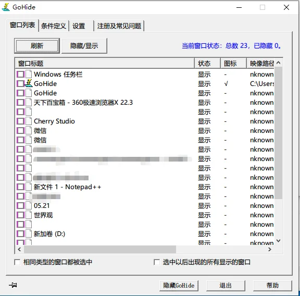
Task: Select the 新文件 1 - Notepad++ title
Action: pyautogui.click(x=67, y=187)
